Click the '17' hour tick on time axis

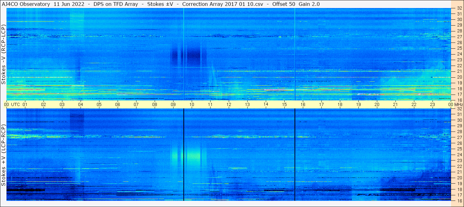[x=321, y=104]
